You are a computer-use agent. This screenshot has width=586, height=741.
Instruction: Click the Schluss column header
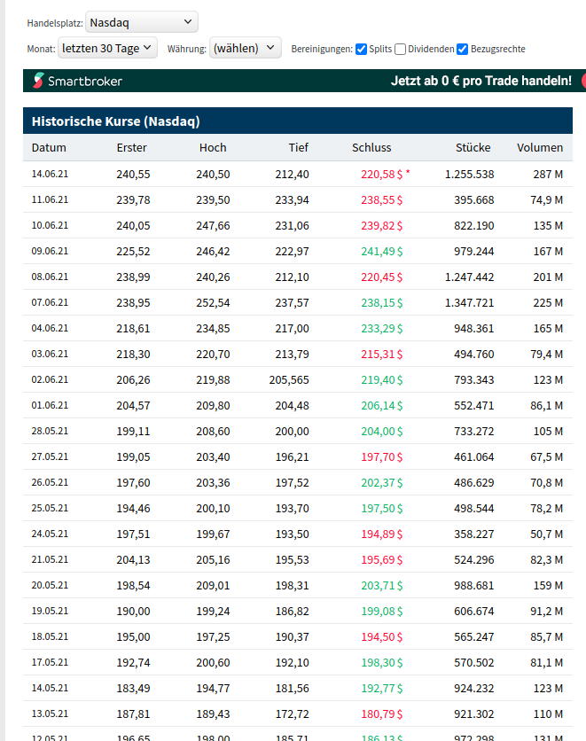(x=371, y=148)
